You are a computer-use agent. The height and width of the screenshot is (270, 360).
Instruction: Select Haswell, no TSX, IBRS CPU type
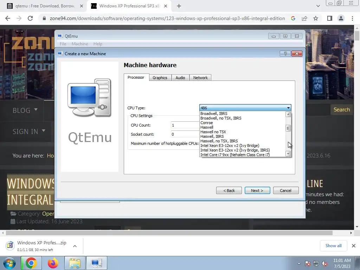tap(243, 141)
